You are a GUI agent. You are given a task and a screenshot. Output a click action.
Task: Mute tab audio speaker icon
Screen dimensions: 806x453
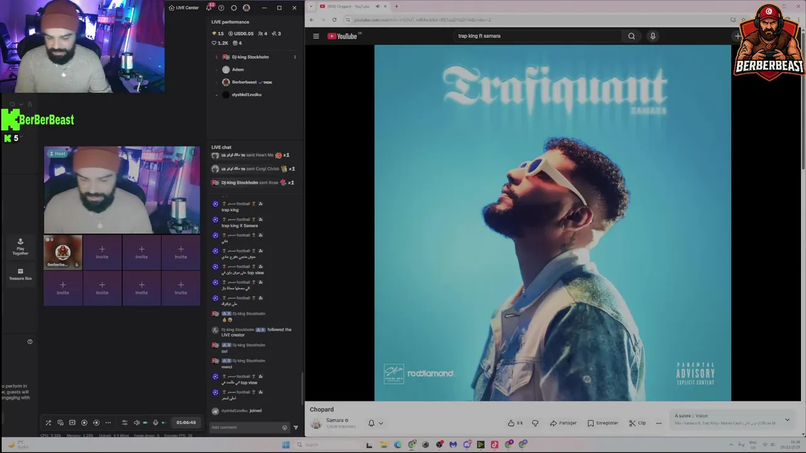click(378, 6)
